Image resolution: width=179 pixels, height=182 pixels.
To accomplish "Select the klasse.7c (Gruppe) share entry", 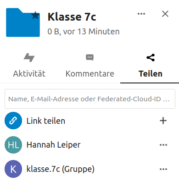I will 61,169.
